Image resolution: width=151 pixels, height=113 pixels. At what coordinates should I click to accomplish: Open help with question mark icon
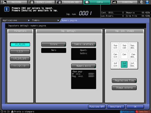[x=147, y=2]
